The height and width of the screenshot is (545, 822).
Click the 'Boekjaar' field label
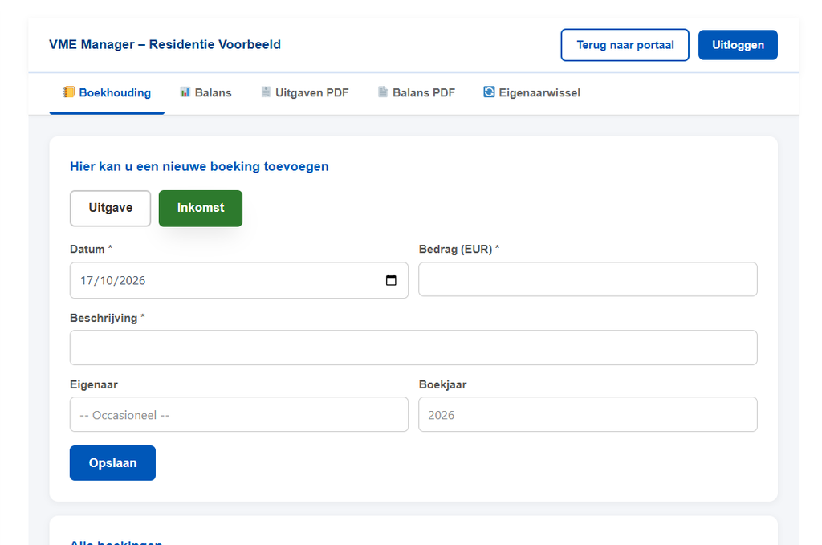pyautogui.click(x=443, y=384)
